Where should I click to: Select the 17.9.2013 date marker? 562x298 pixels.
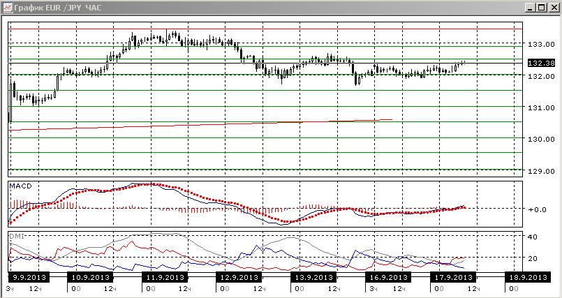coord(453,277)
